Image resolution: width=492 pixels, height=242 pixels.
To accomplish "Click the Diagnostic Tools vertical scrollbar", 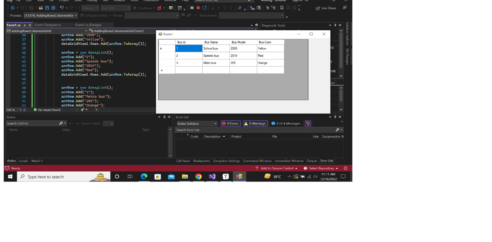I will pyautogui.click(x=341, y=53).
